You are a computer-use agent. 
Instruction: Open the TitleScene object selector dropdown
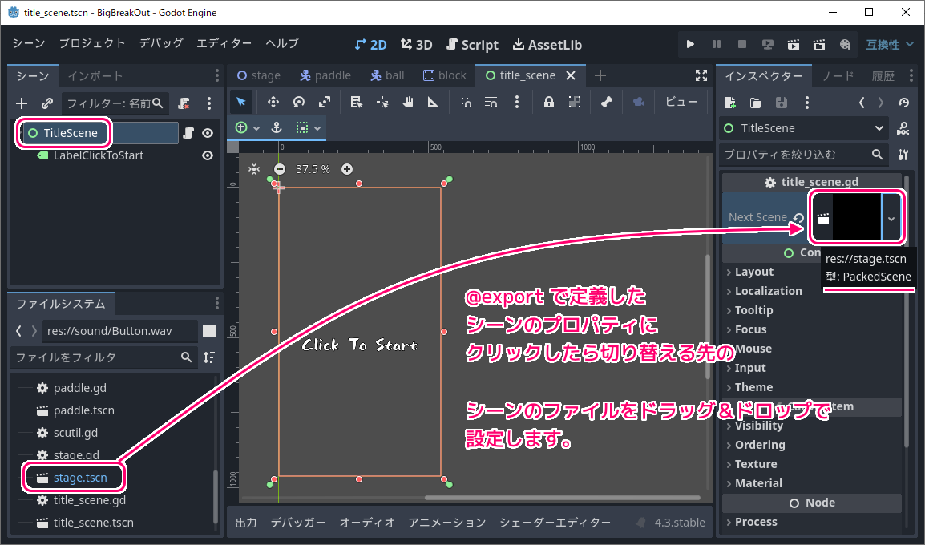[x=803, y=128]
